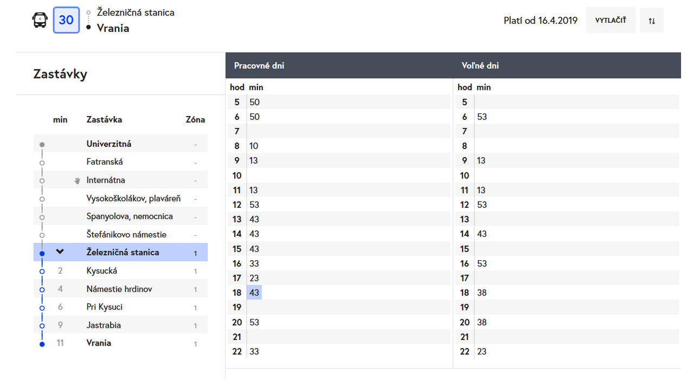Select the highlighted 18:43 weekday departure

[x=254, y=292]
